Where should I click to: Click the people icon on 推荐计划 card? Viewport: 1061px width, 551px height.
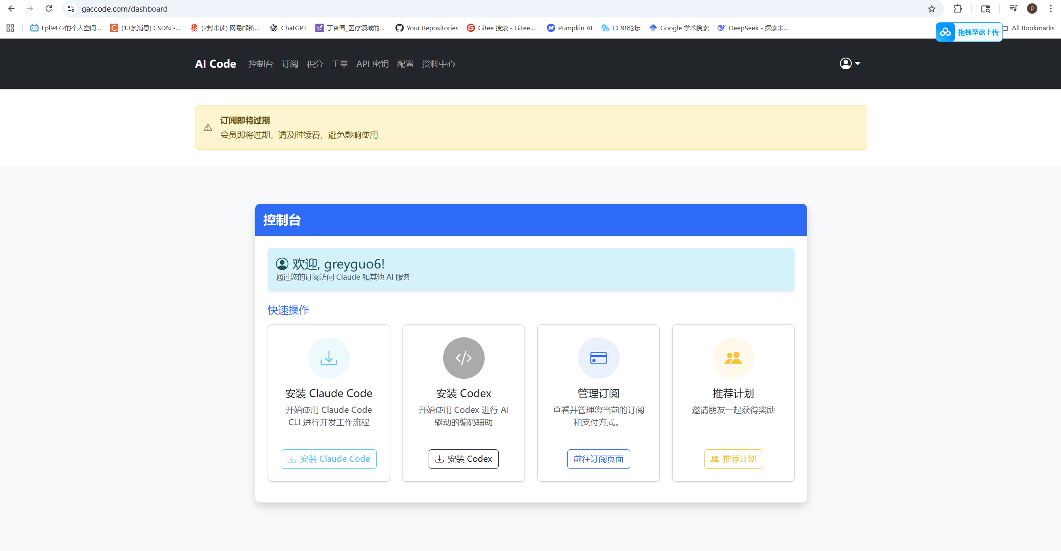pyautogui.click(x=733, y=358)
